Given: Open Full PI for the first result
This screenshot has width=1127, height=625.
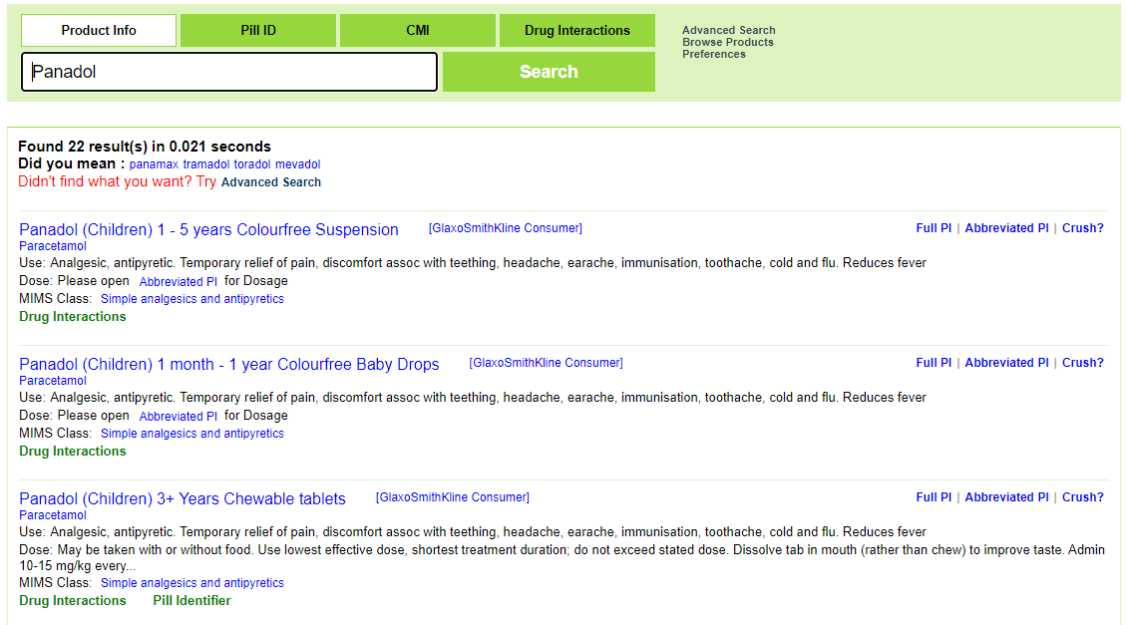Looking at the screenshot, I should (934, 227).
